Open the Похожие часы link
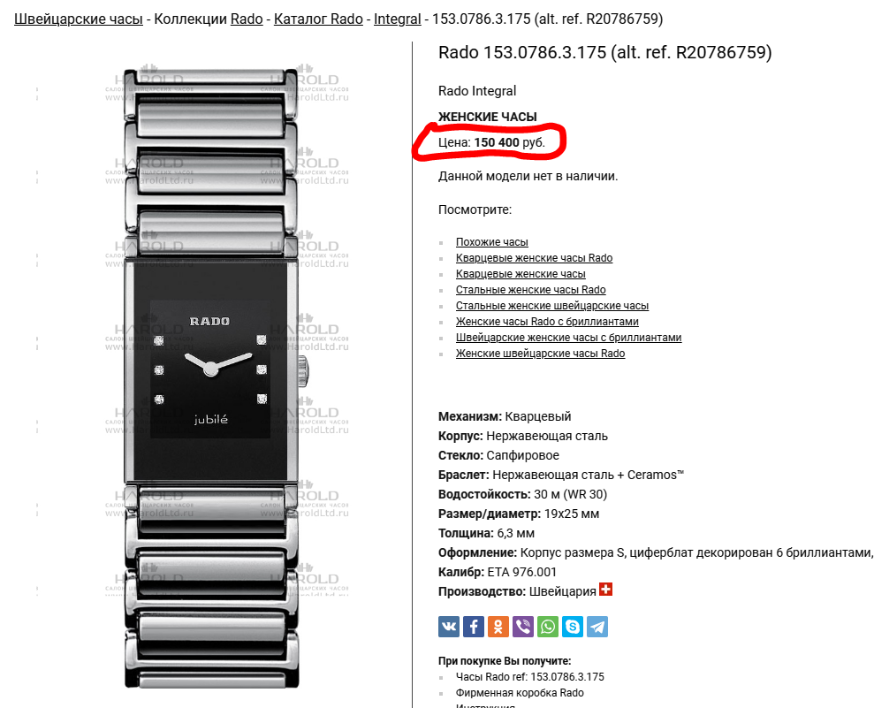874x708 pixels. [x=491, y=242]
